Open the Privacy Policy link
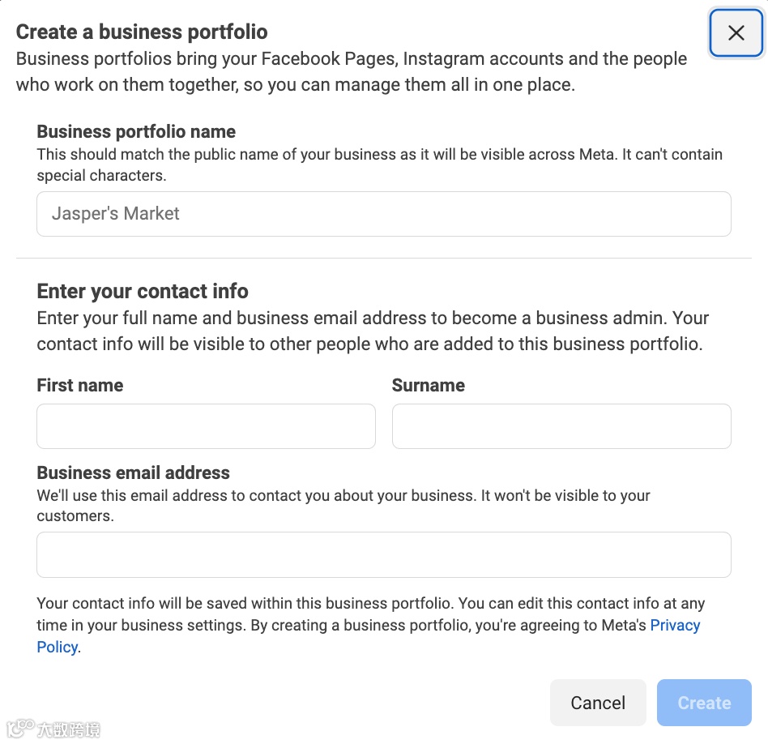 pyautogui.click(x=674, y=626)
